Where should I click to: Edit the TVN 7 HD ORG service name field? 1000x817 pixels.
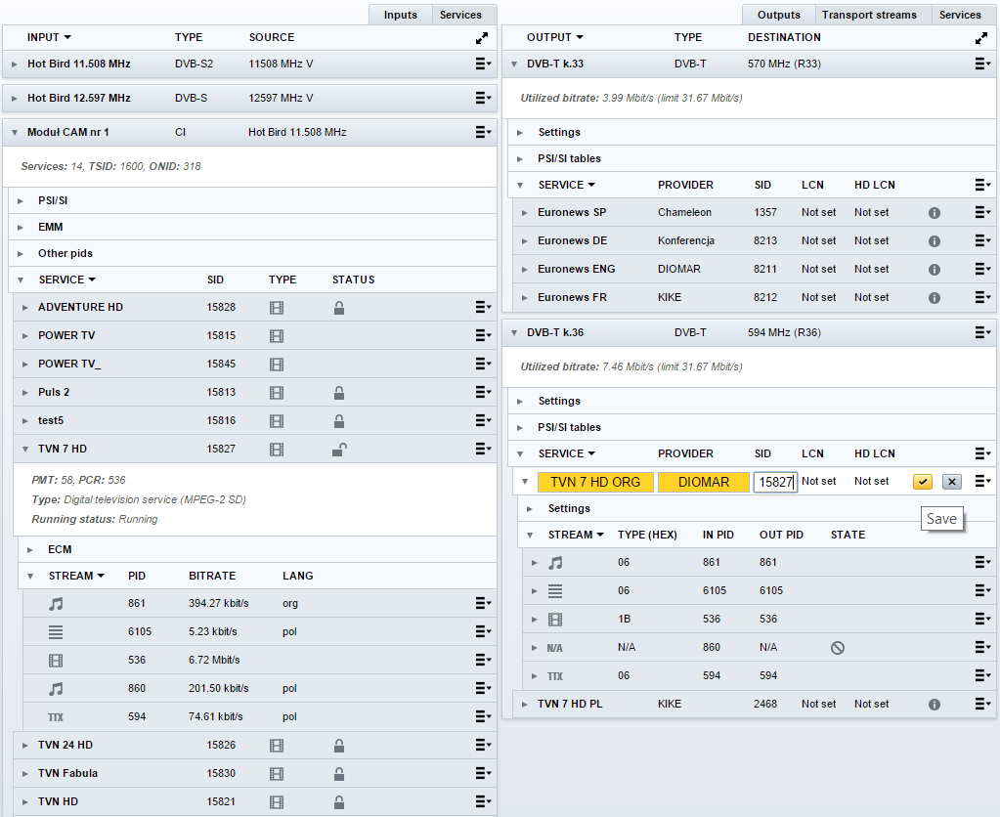(x=595, y=482)
